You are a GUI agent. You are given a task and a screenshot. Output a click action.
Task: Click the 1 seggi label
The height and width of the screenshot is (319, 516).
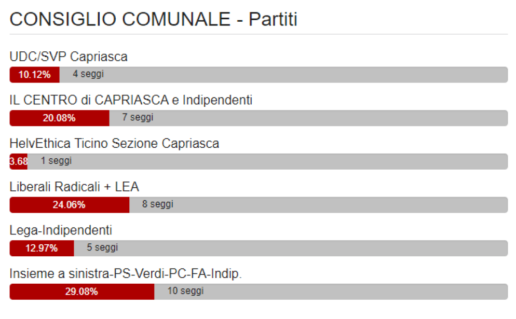tap(56, 161)
